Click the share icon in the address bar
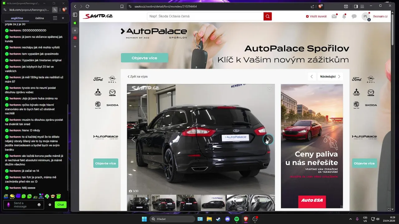 (x=313, y=6)
